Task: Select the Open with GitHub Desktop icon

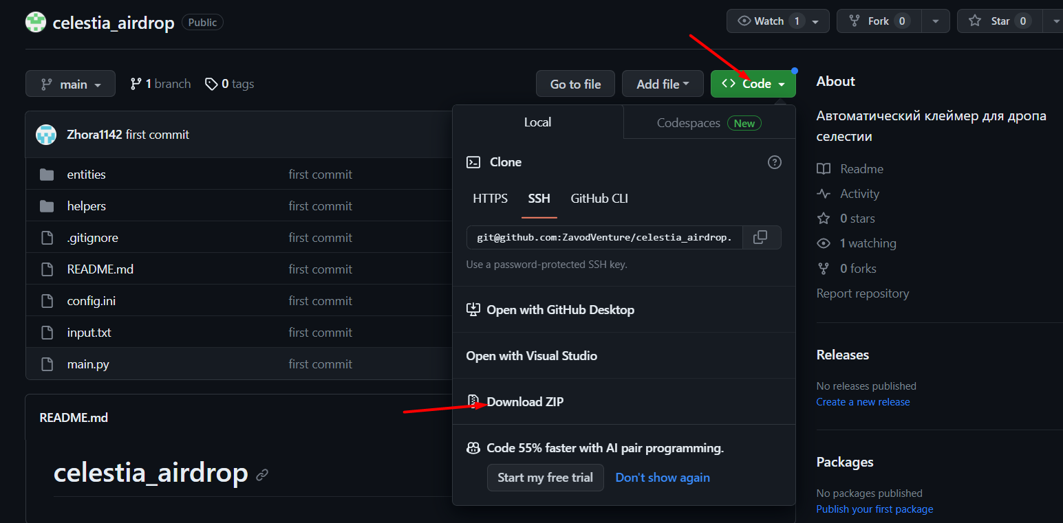Action: click(473, 309)
